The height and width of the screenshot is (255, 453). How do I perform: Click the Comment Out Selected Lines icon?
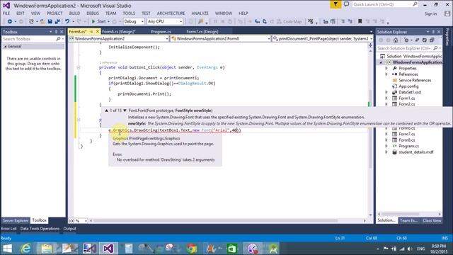click(343, 21)
